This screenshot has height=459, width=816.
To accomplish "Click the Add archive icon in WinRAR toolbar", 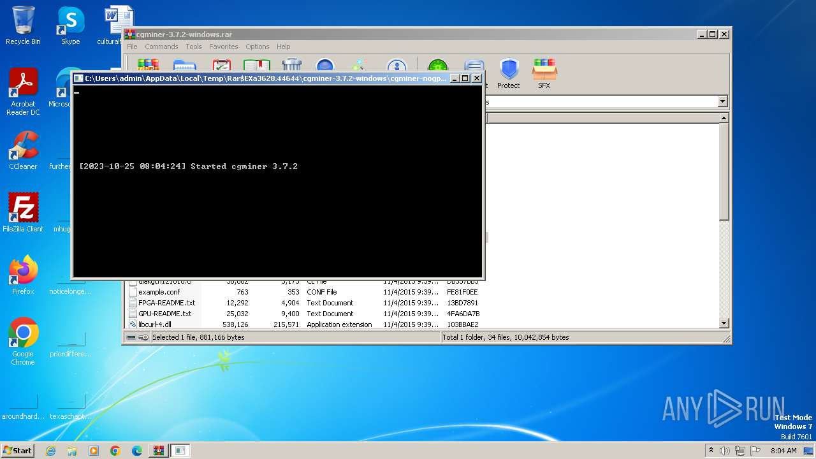I will [148, 66].
